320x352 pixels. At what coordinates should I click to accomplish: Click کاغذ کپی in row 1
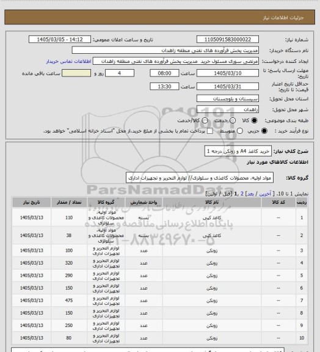tap(212, 218)
